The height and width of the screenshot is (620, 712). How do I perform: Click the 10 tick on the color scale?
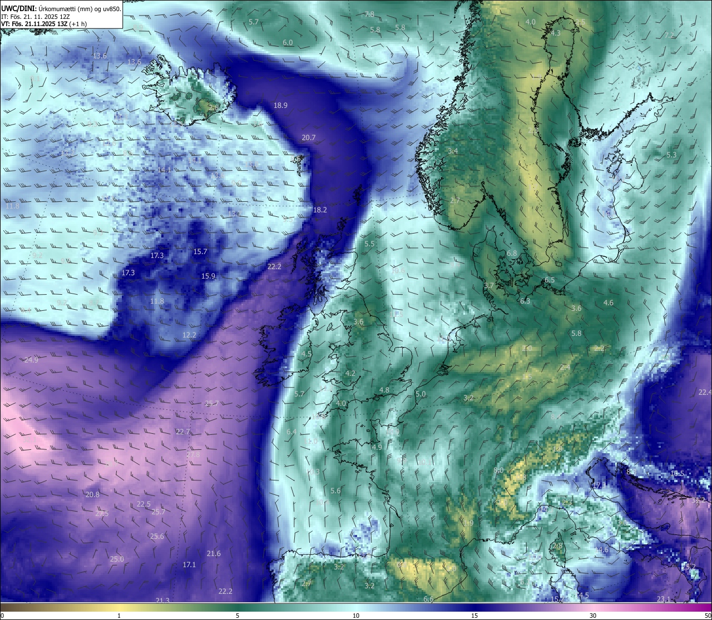click(x=356, y=616)
